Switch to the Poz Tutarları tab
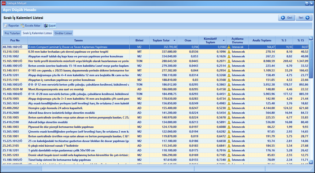Screen dimensions: 315x173 pos(12,33)
